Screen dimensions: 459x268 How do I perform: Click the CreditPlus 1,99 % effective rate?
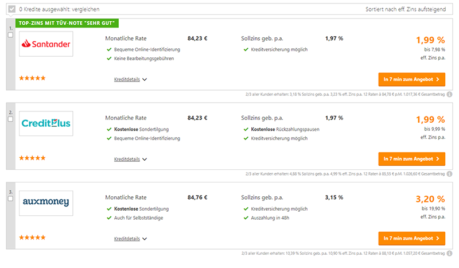[430, 119]
